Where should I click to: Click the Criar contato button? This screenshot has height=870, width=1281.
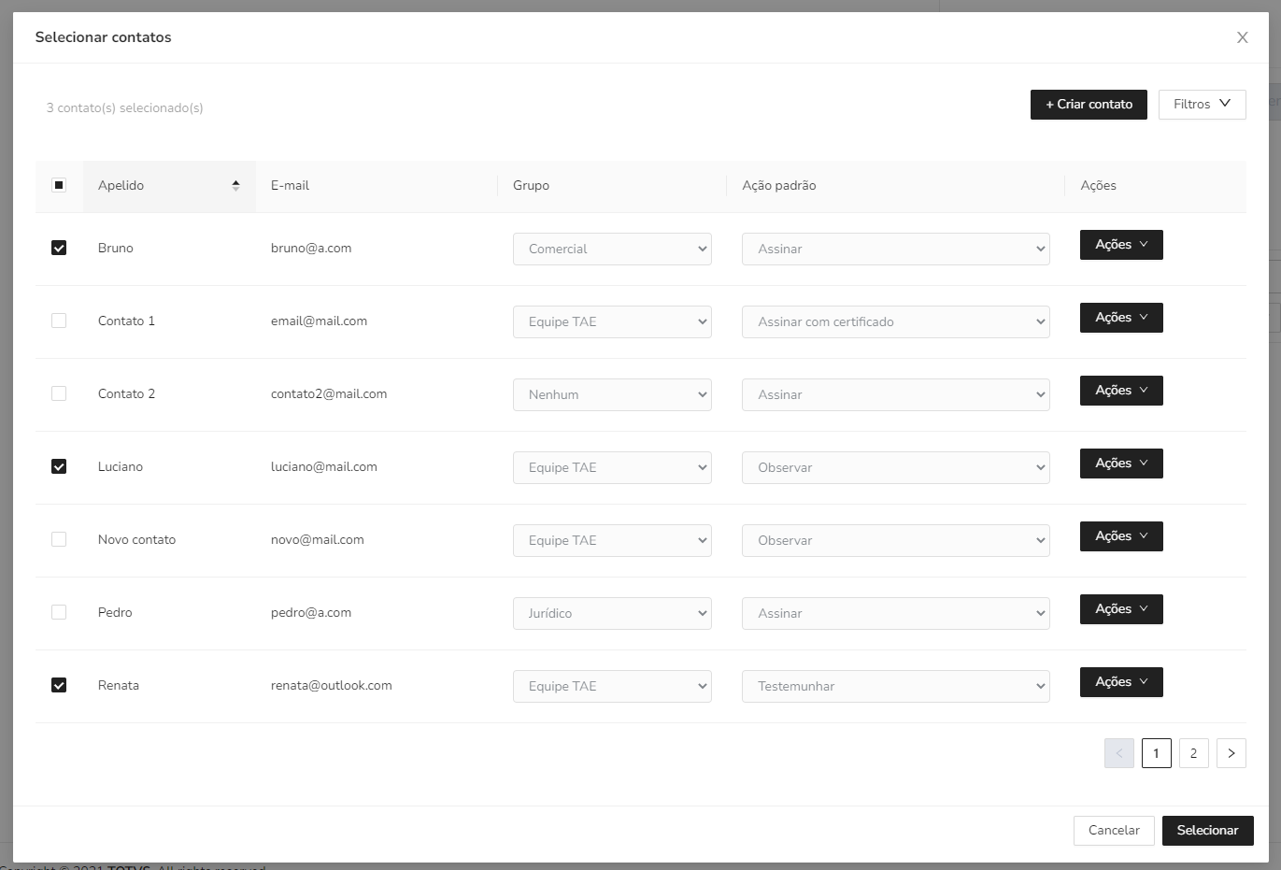pos(1088,105)
